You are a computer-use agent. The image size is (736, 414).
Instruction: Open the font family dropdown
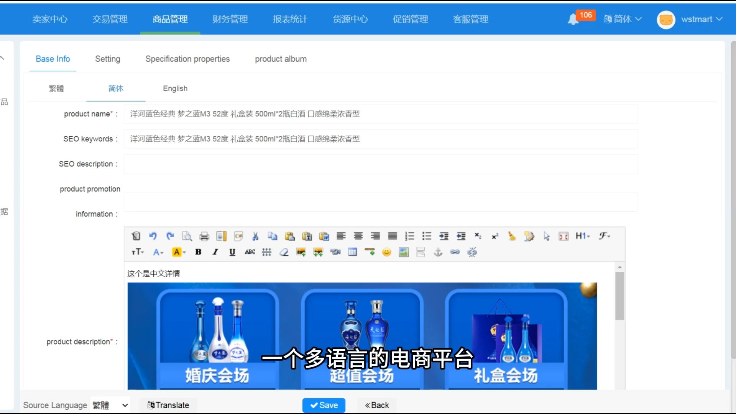pyautogui.click(x=605, y=236)
